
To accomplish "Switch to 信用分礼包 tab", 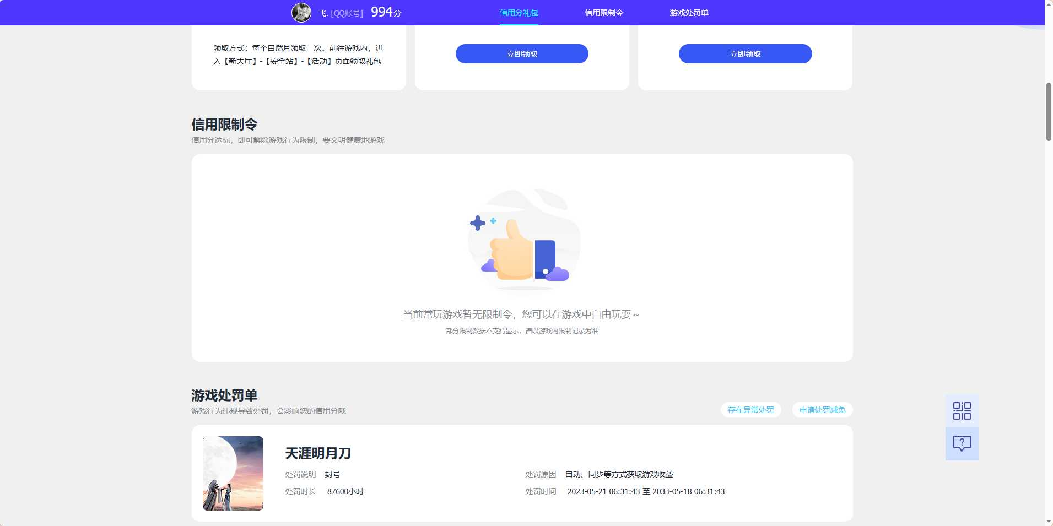I will 519,13.
